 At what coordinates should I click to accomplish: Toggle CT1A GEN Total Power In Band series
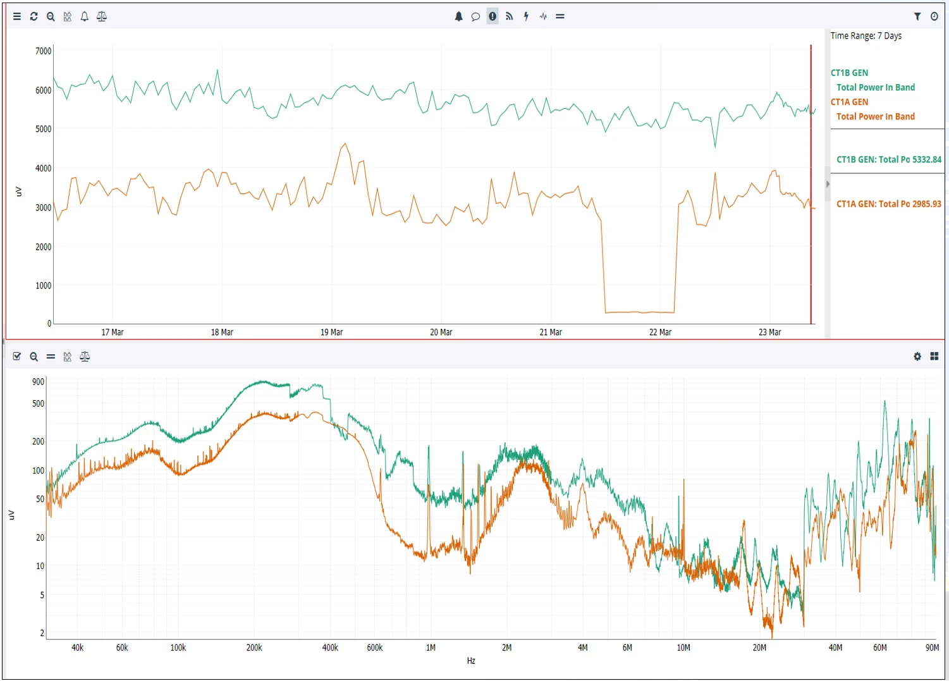click(x=875, y=116)
